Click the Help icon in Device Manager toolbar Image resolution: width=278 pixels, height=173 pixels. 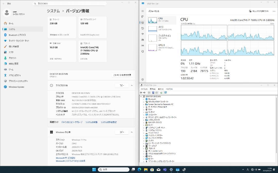coord(153,93)
